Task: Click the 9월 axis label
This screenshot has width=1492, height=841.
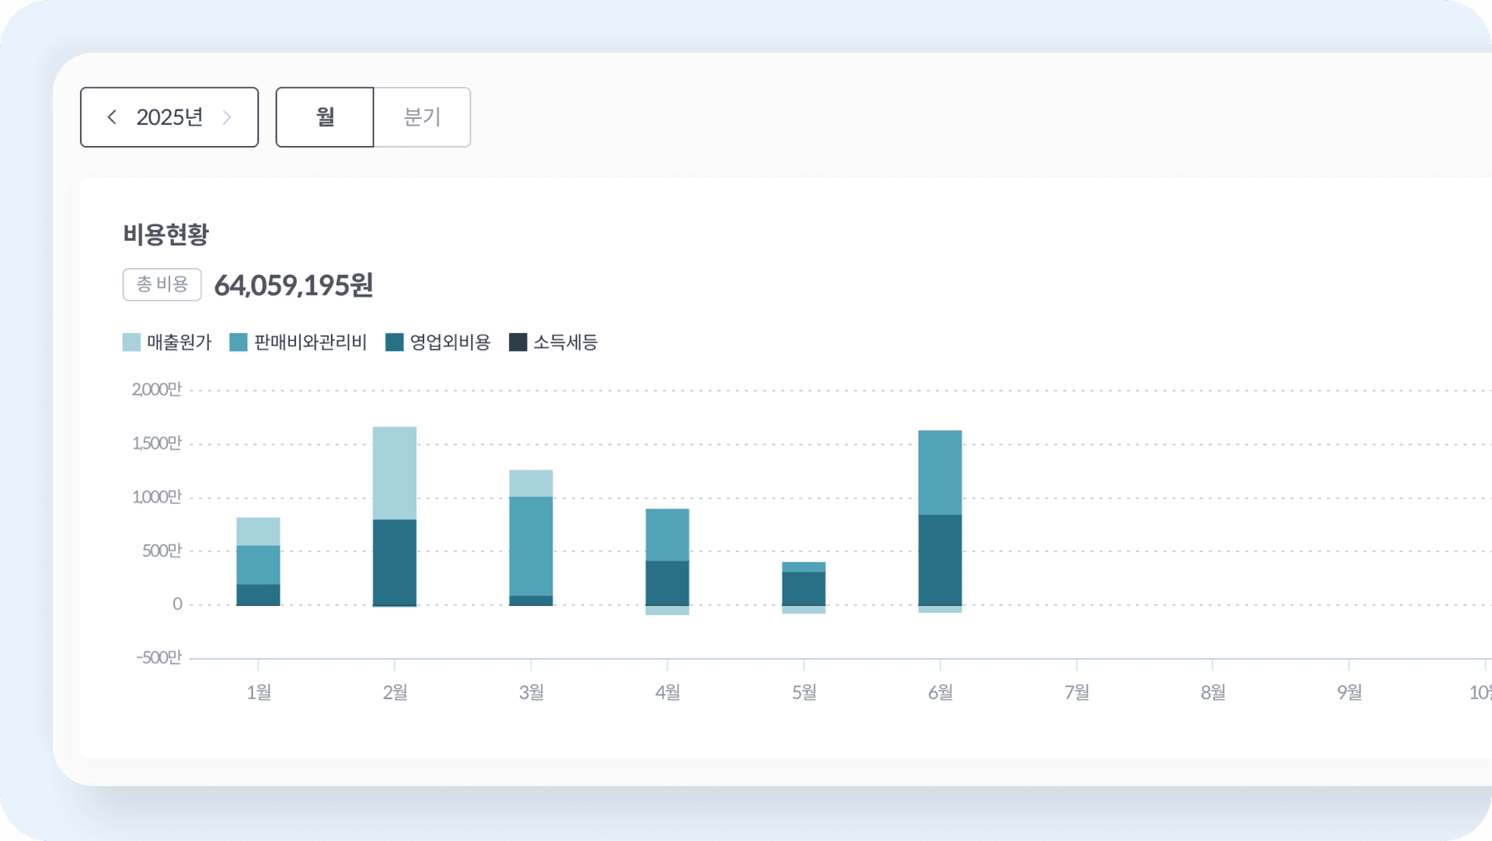Action: click(1350, 692)
